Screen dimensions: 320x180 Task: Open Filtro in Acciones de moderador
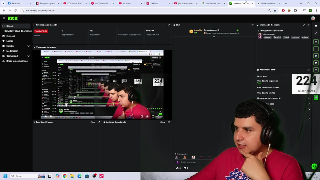[162, 122]
